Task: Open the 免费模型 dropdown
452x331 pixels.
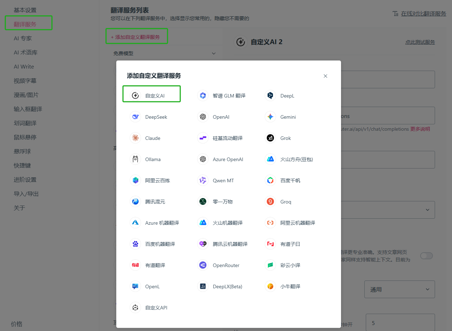Action: (164, 53)
